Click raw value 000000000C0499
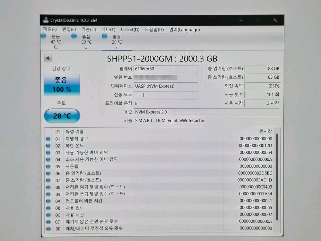The image size is (321, 241). coord(256,187)
